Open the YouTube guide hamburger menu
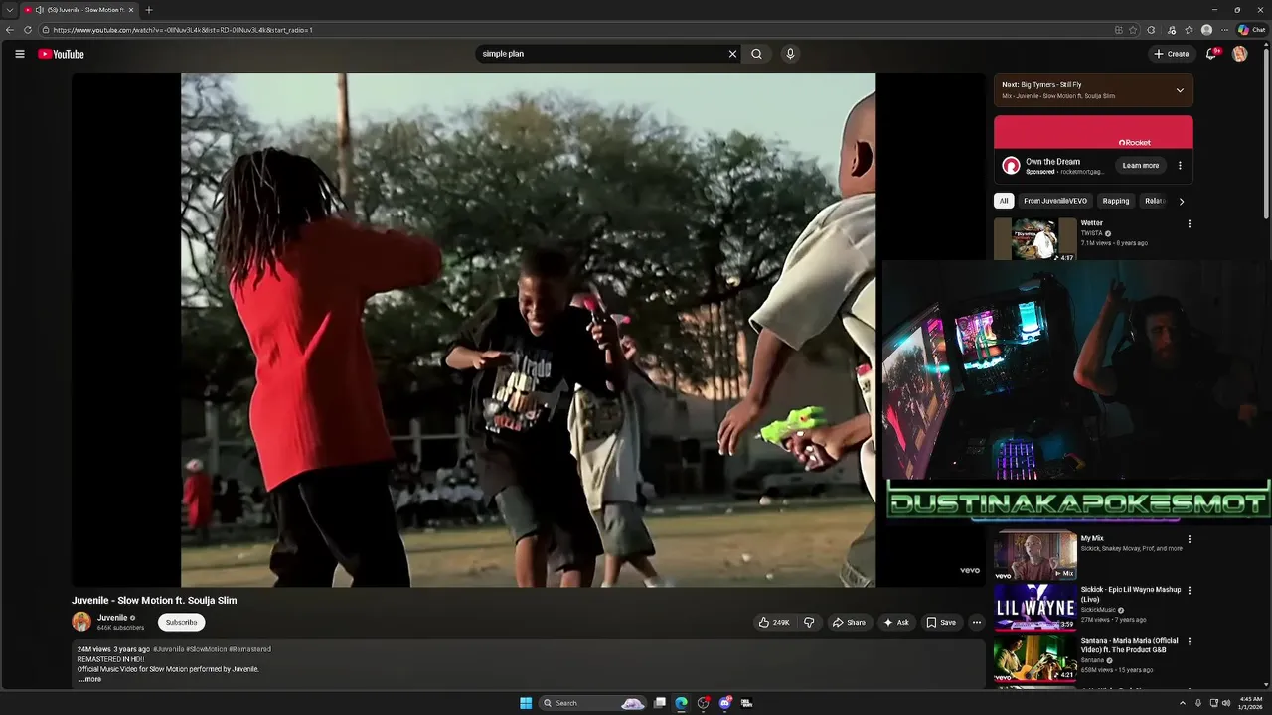The height and width of the screenshot is (715, 1272). (x=19, y=54)
